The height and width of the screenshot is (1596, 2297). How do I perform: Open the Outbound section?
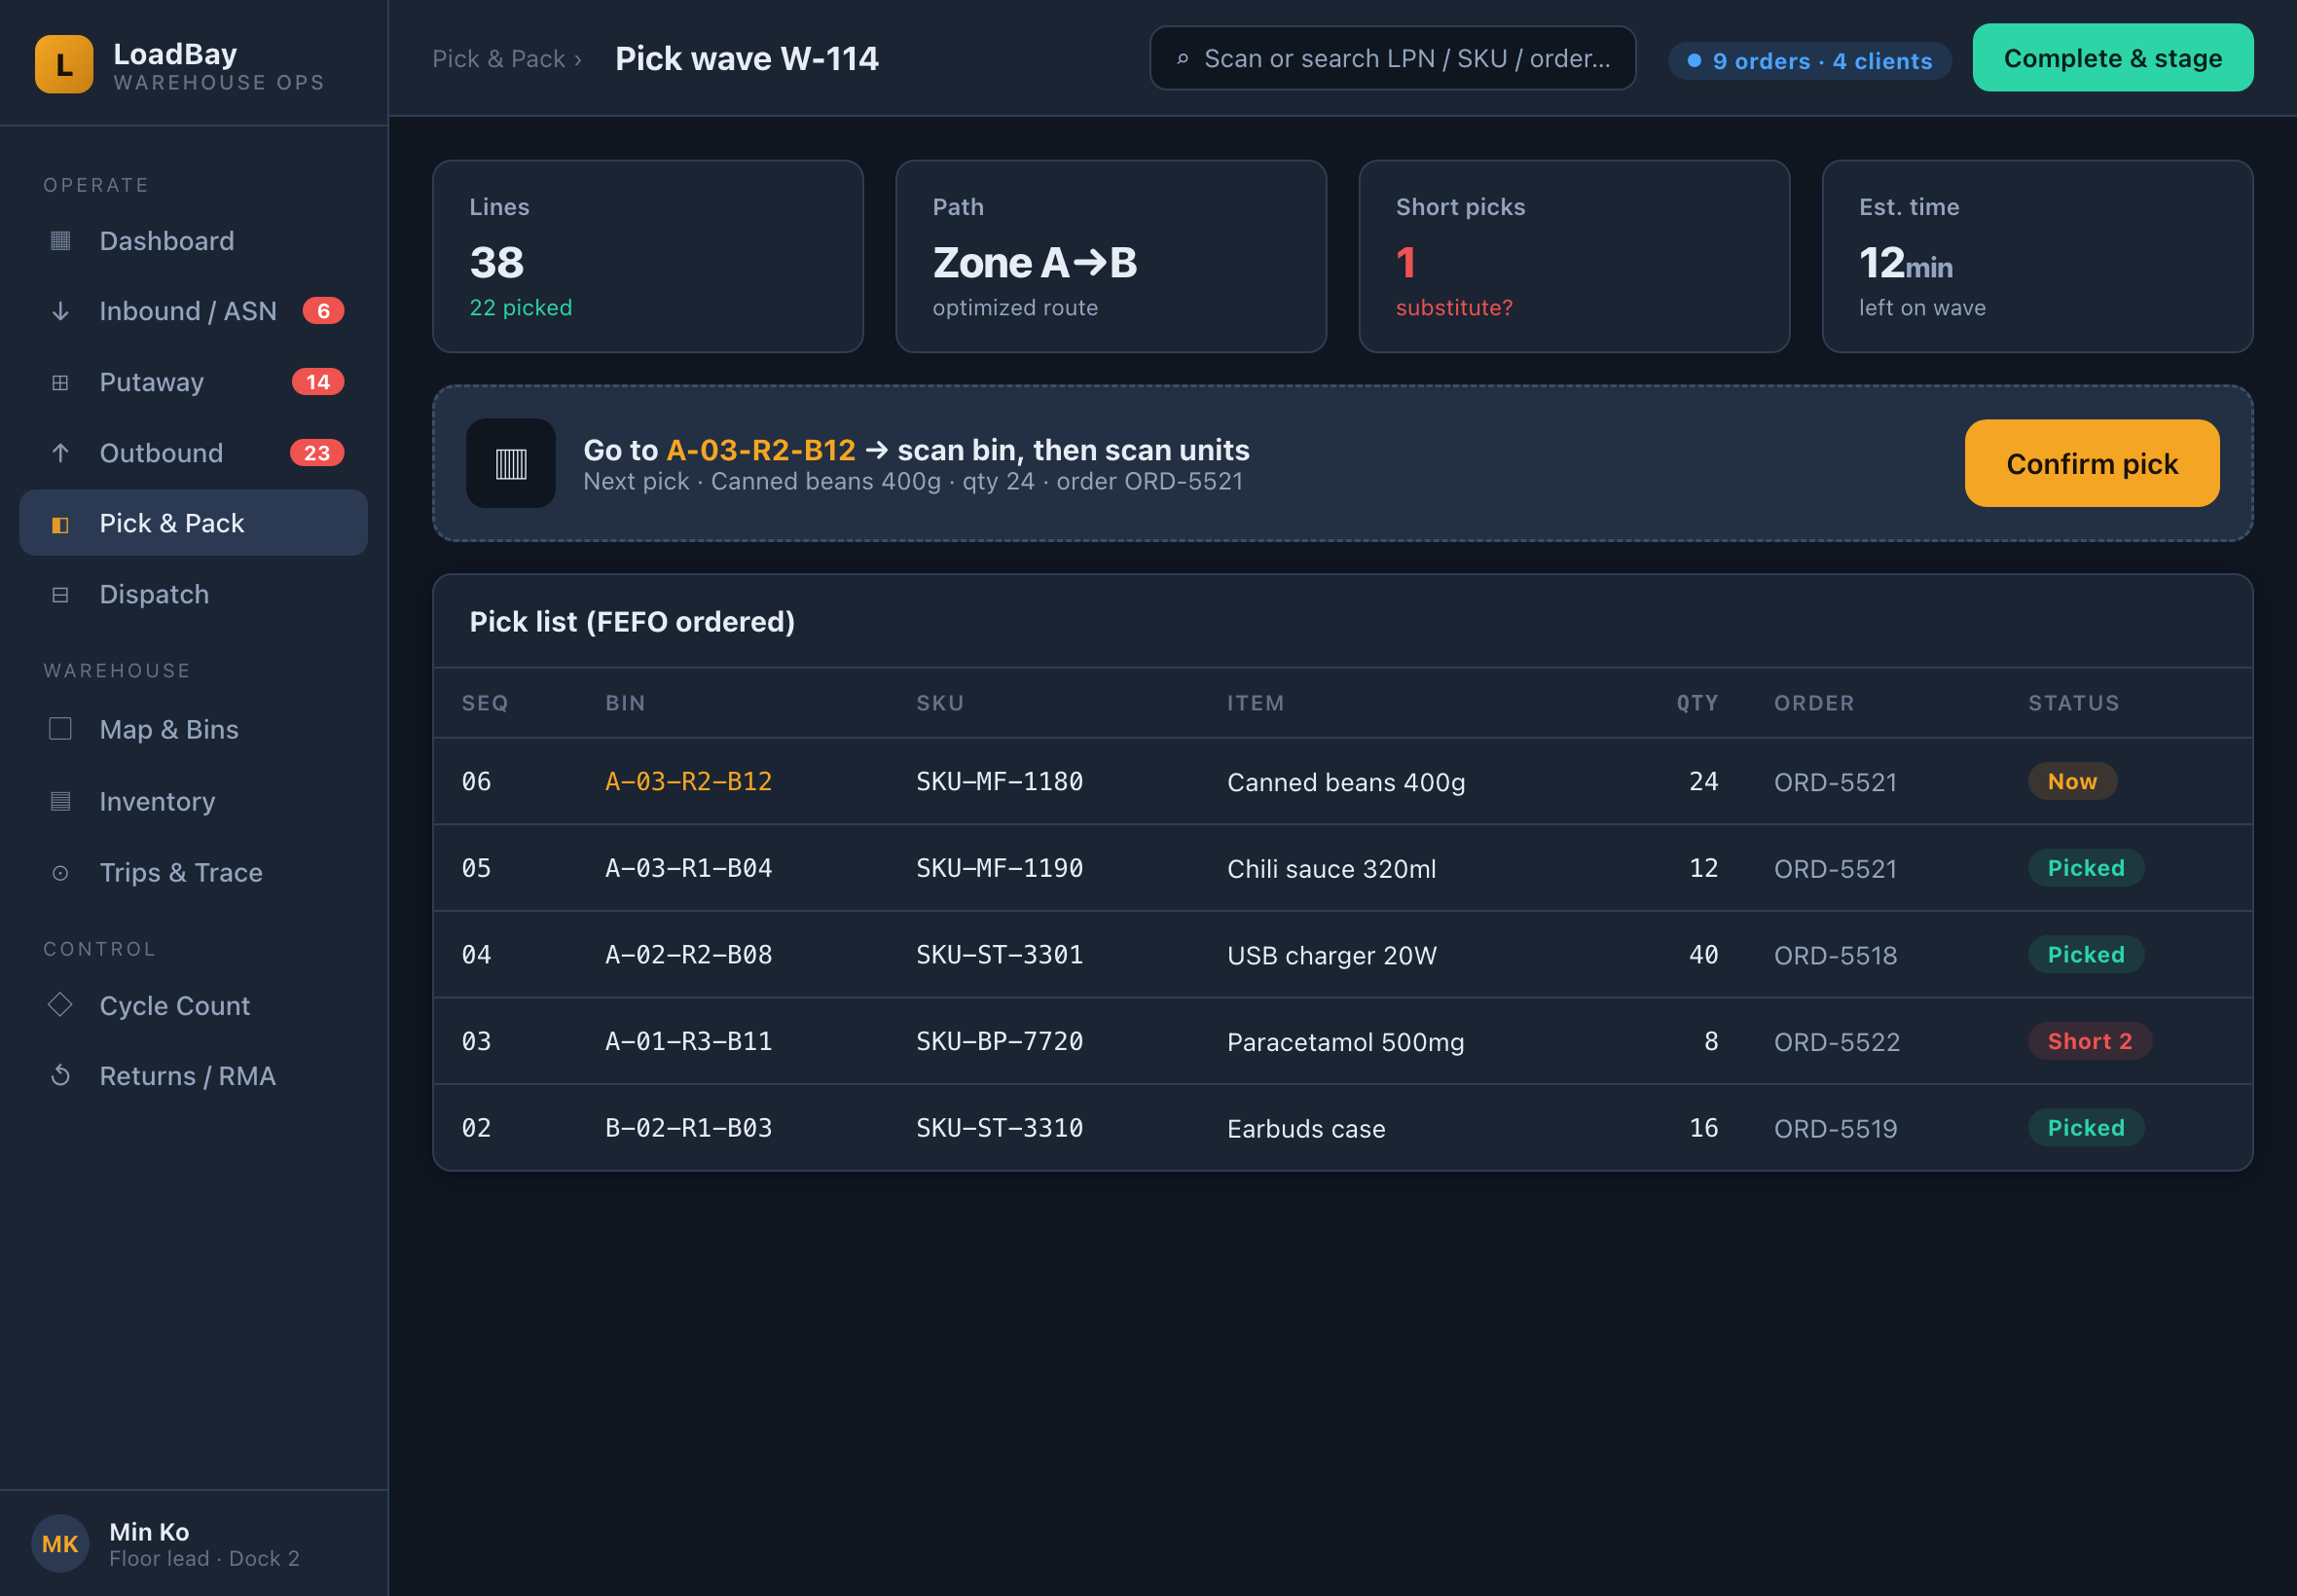click(194, 453)
